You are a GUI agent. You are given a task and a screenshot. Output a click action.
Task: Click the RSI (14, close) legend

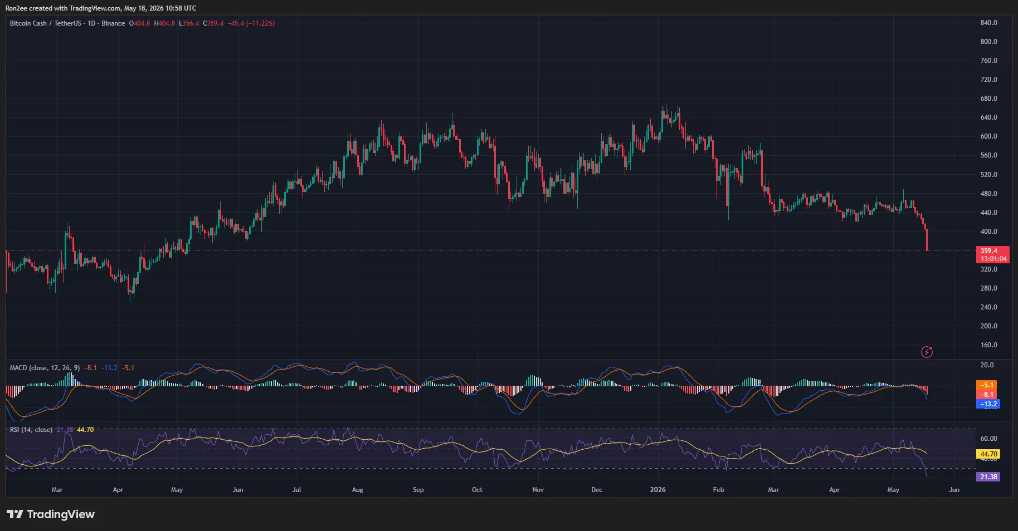[31, 430]
